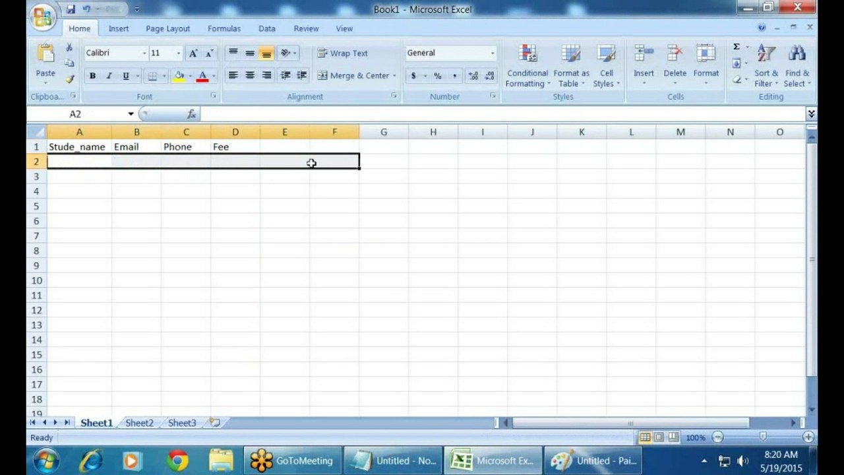Toggle Italic formatting

click(109, 76)
